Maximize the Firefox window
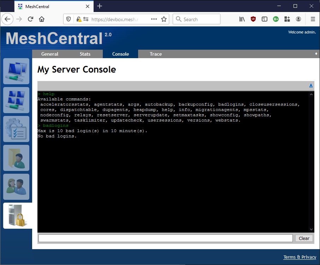 click(x=295, y=6)
